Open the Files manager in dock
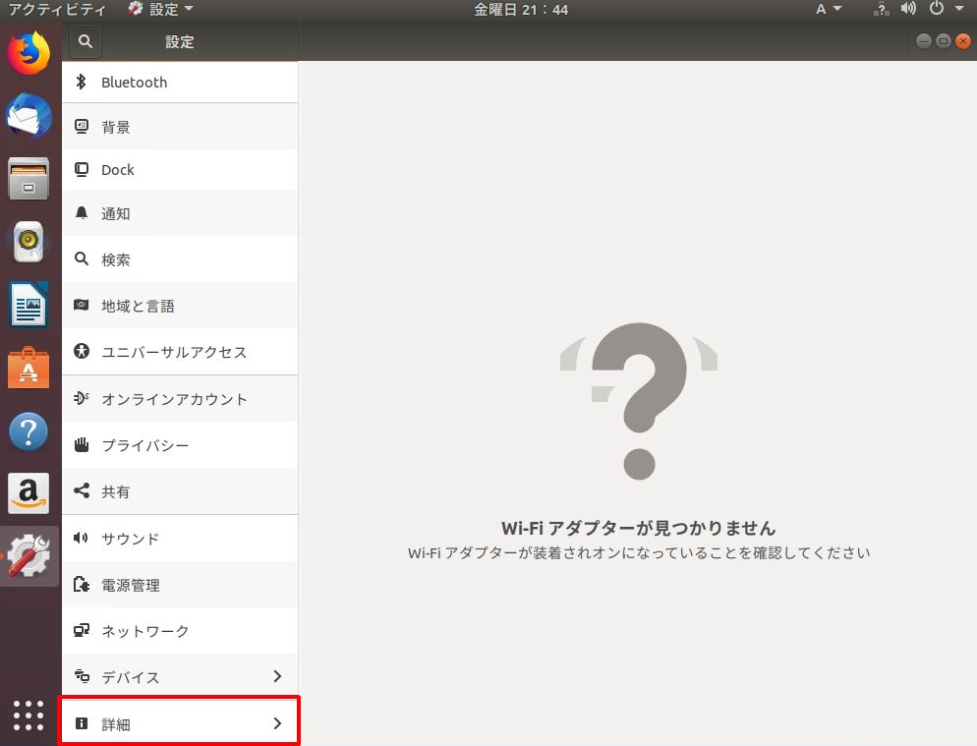Screen dimensions: 977x746 click(x=29, y=179)
